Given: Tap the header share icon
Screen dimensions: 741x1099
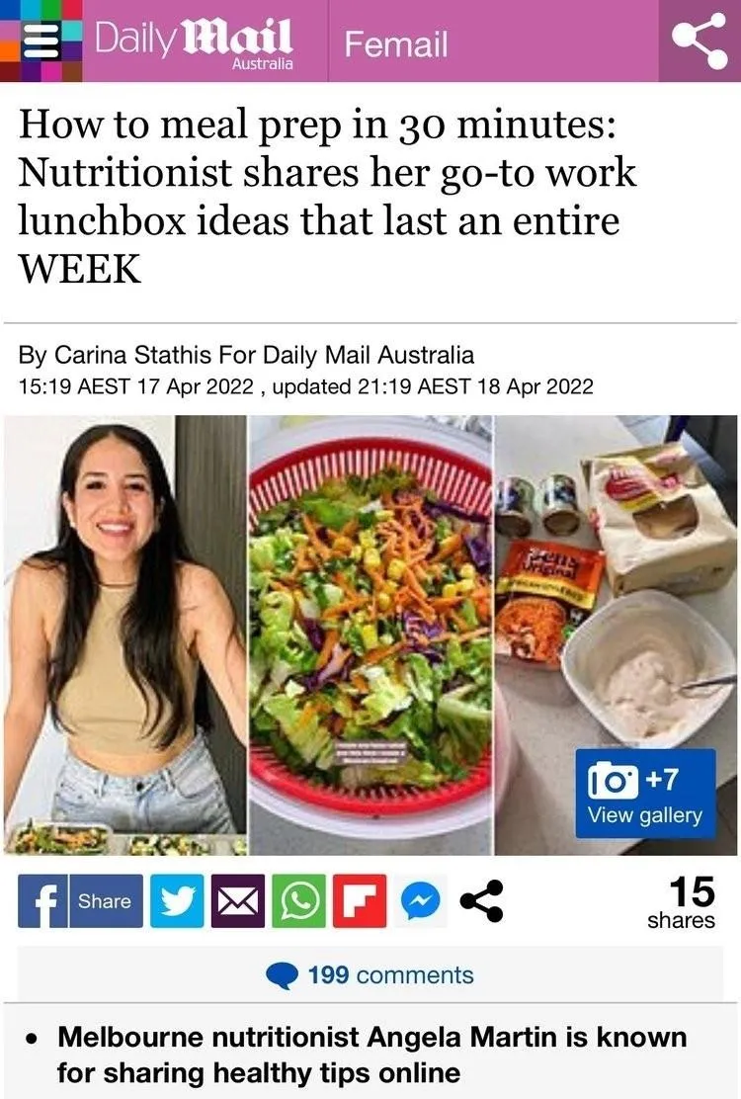Looking at the screenshot, I should tap(699, 42).
